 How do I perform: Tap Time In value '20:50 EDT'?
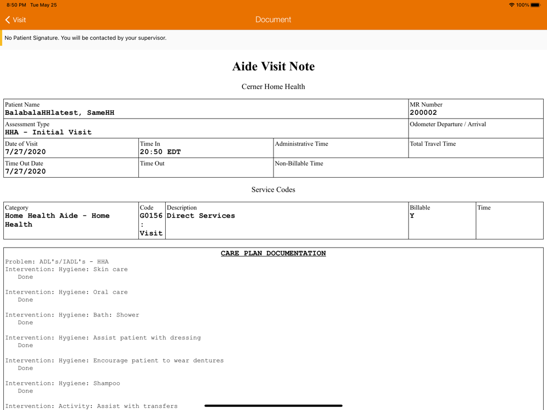pos(160,151)
